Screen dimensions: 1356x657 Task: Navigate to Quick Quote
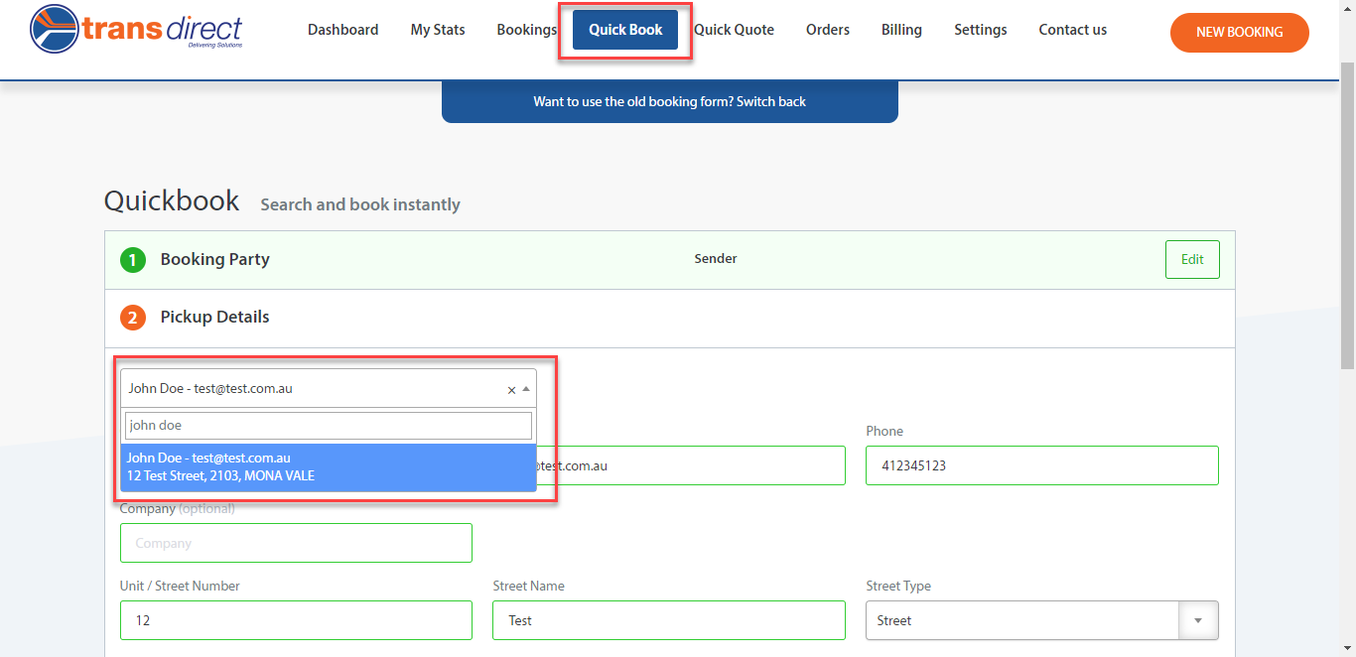(734, 30)
